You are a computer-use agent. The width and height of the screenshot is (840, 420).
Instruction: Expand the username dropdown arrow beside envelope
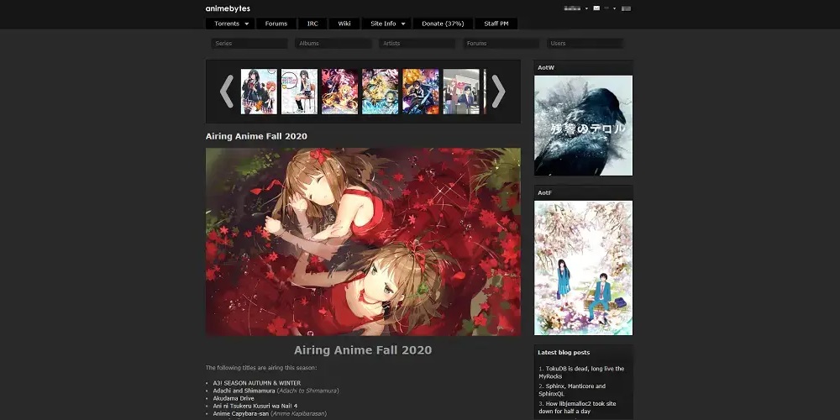click(586, 8)
